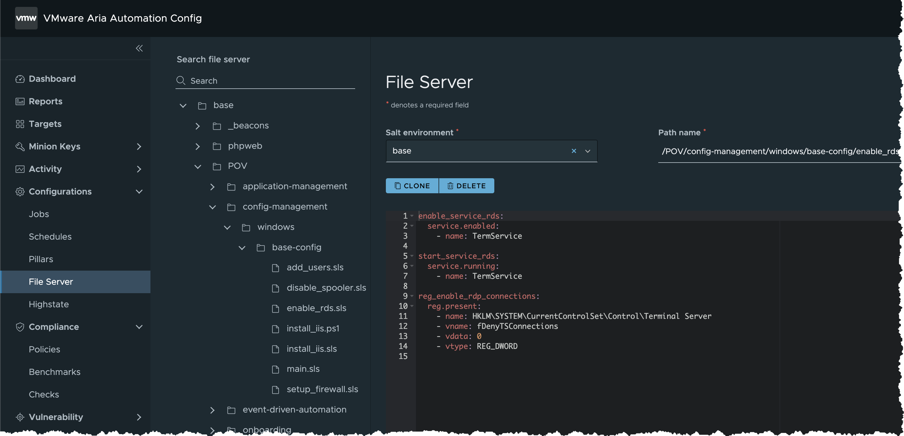The width and height of the screenshot is (904, 436).
Task: Expand the _beacons tree folder arrow
Action: tap(197, 126)
